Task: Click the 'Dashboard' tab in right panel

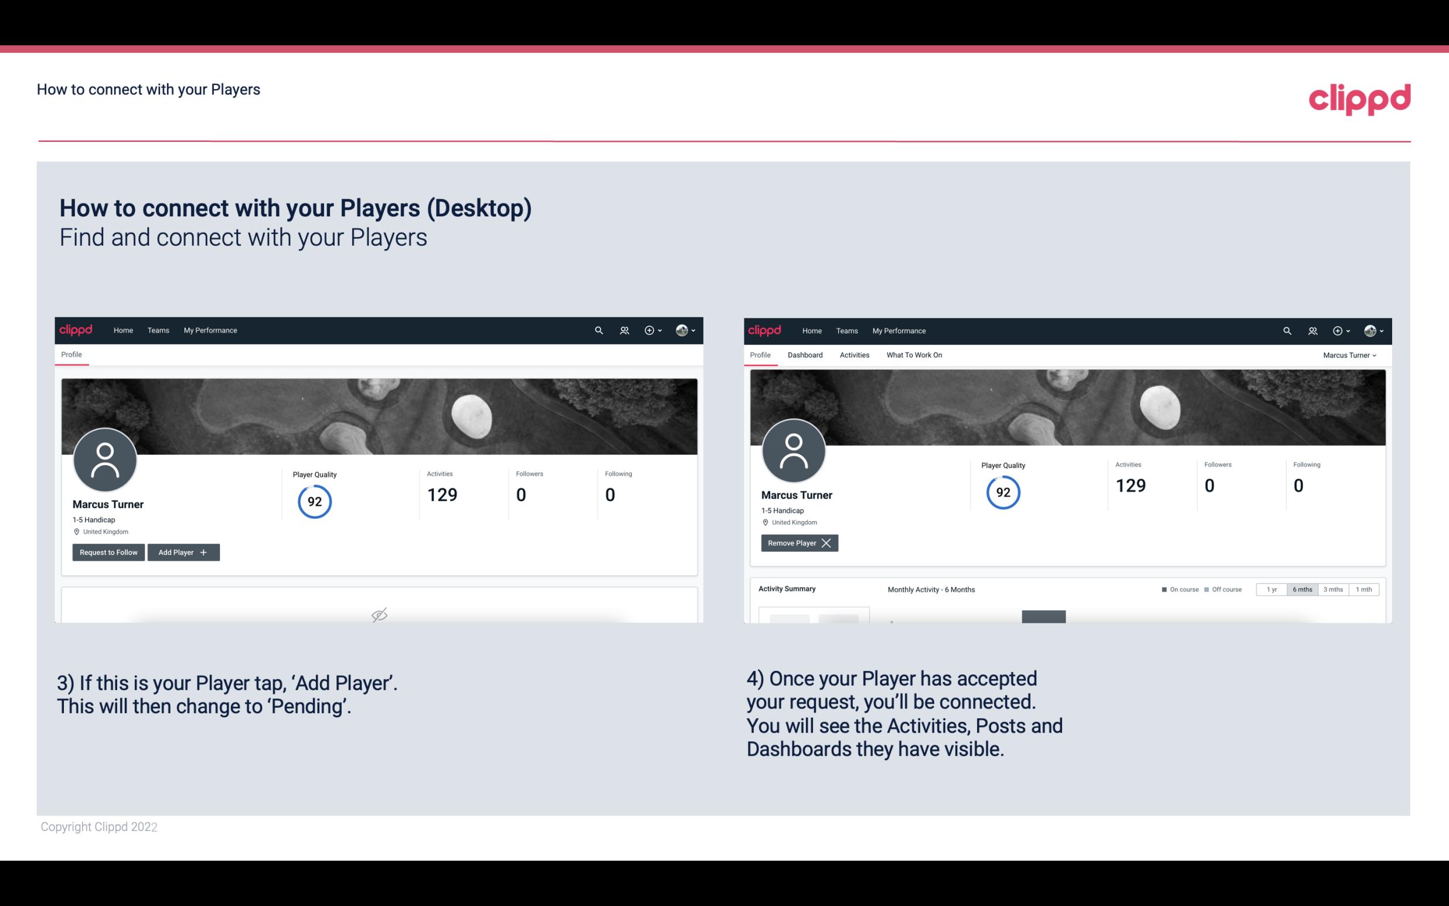Action: click(804, 355)
